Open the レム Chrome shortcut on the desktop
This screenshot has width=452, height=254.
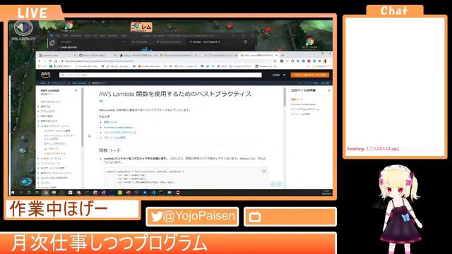141,27
